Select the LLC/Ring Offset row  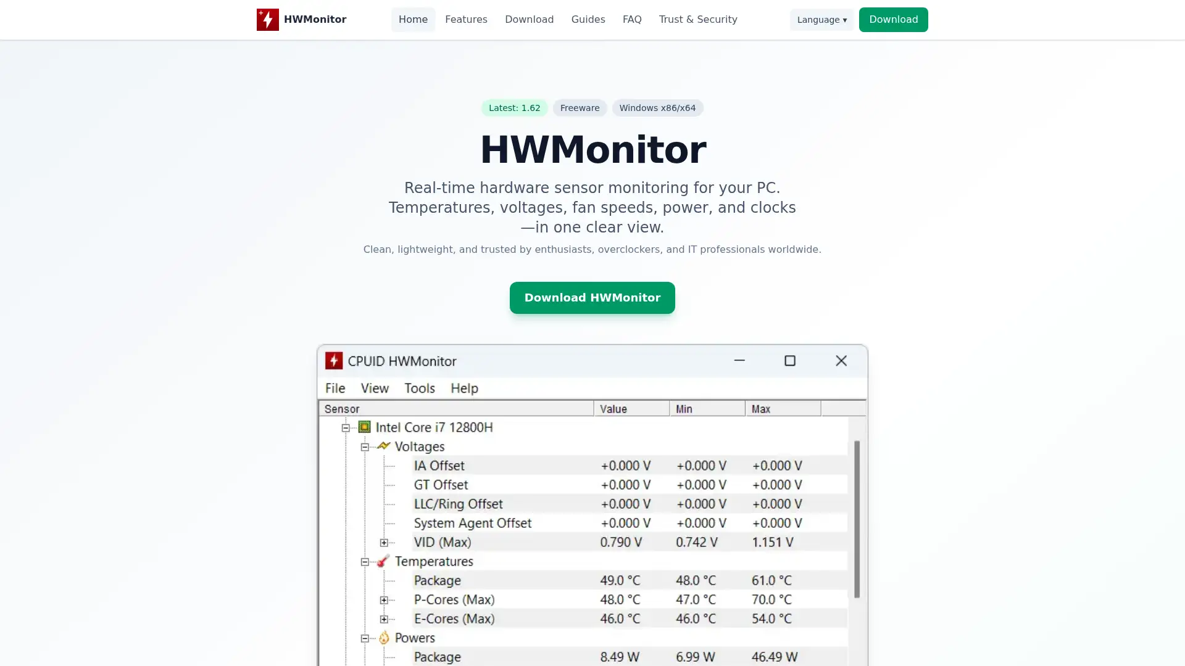[630, 504]
